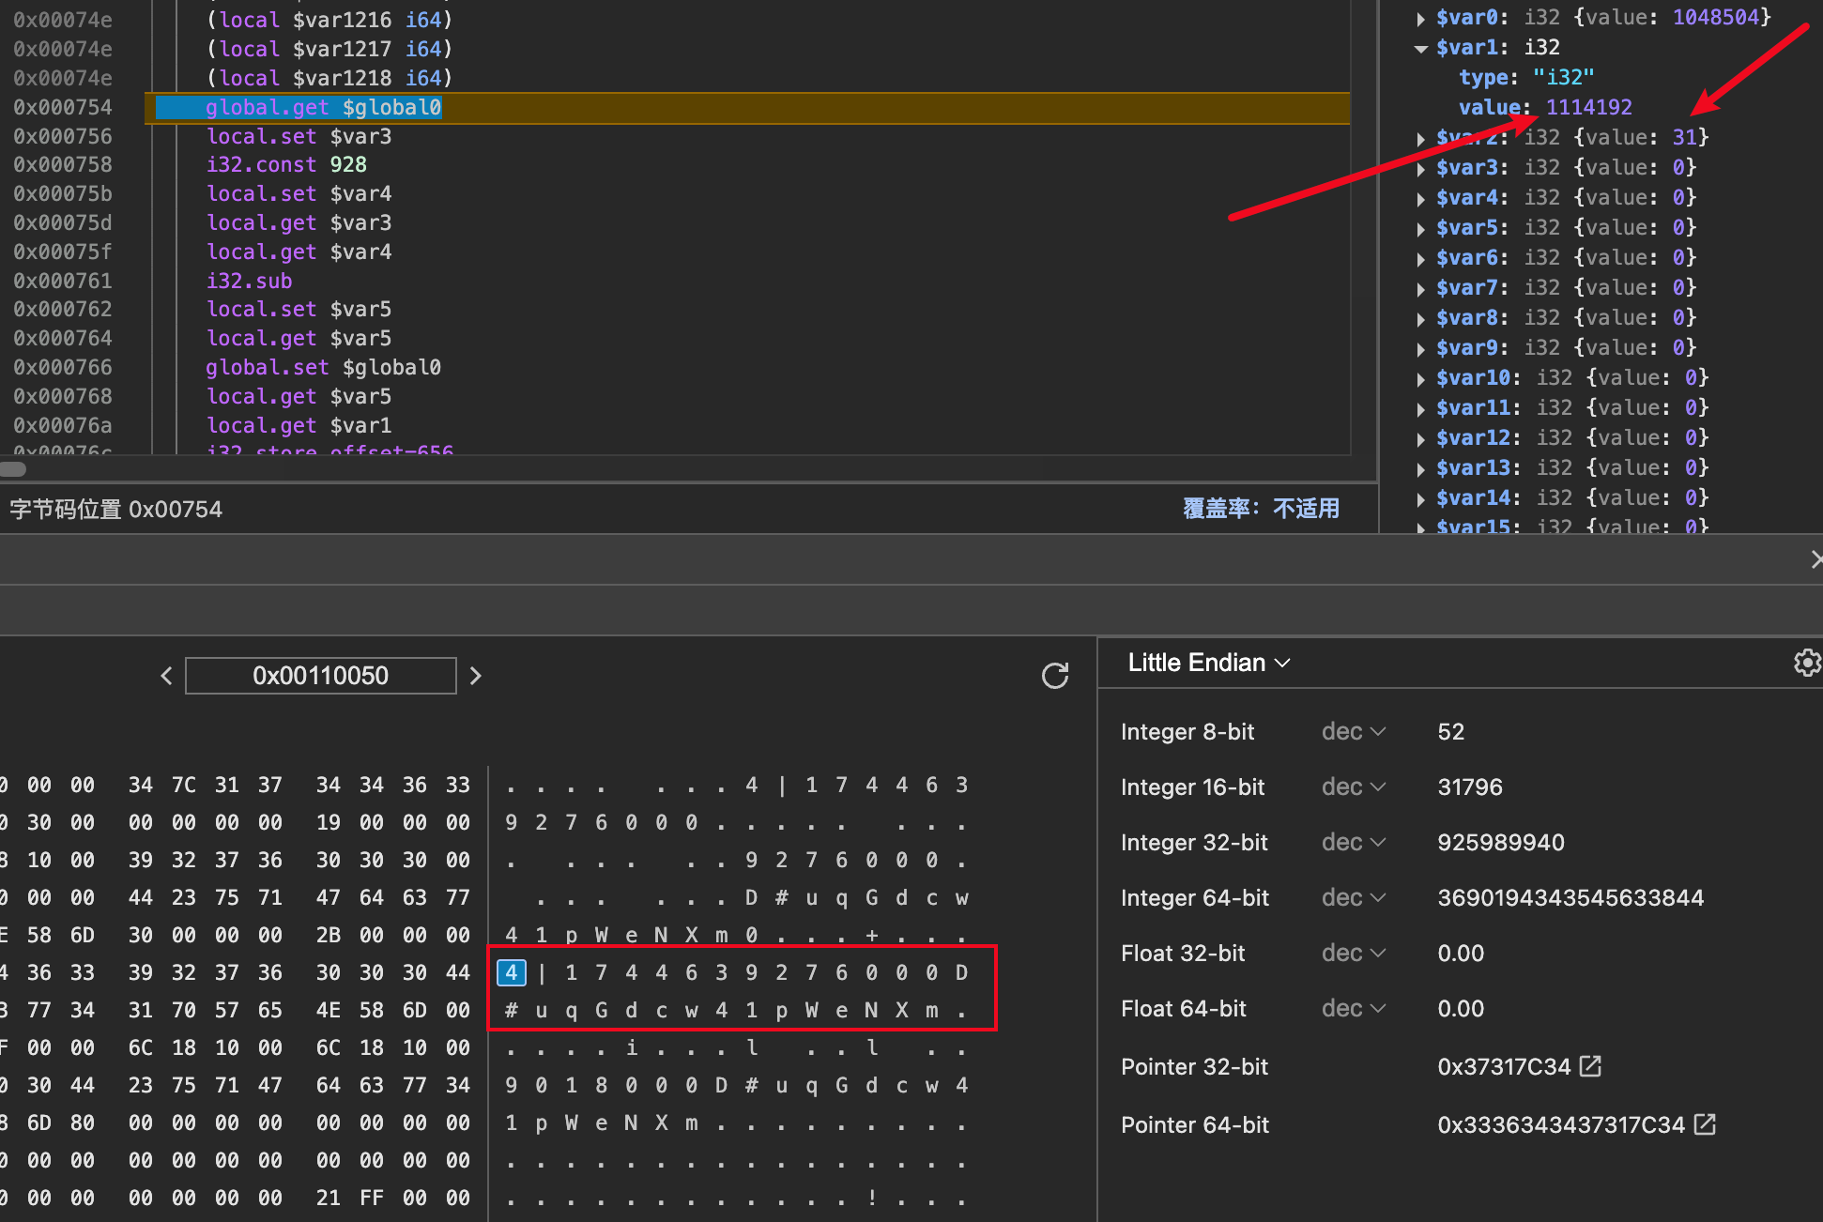Go to next memory page arrow

(475, 676)
